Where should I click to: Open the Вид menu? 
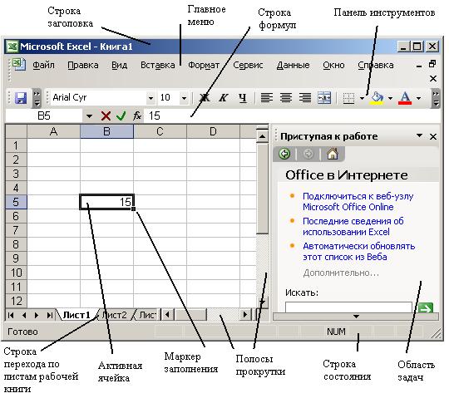point(120,66)
